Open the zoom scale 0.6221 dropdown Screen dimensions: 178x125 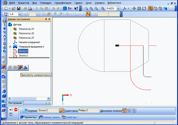(118, 9)
